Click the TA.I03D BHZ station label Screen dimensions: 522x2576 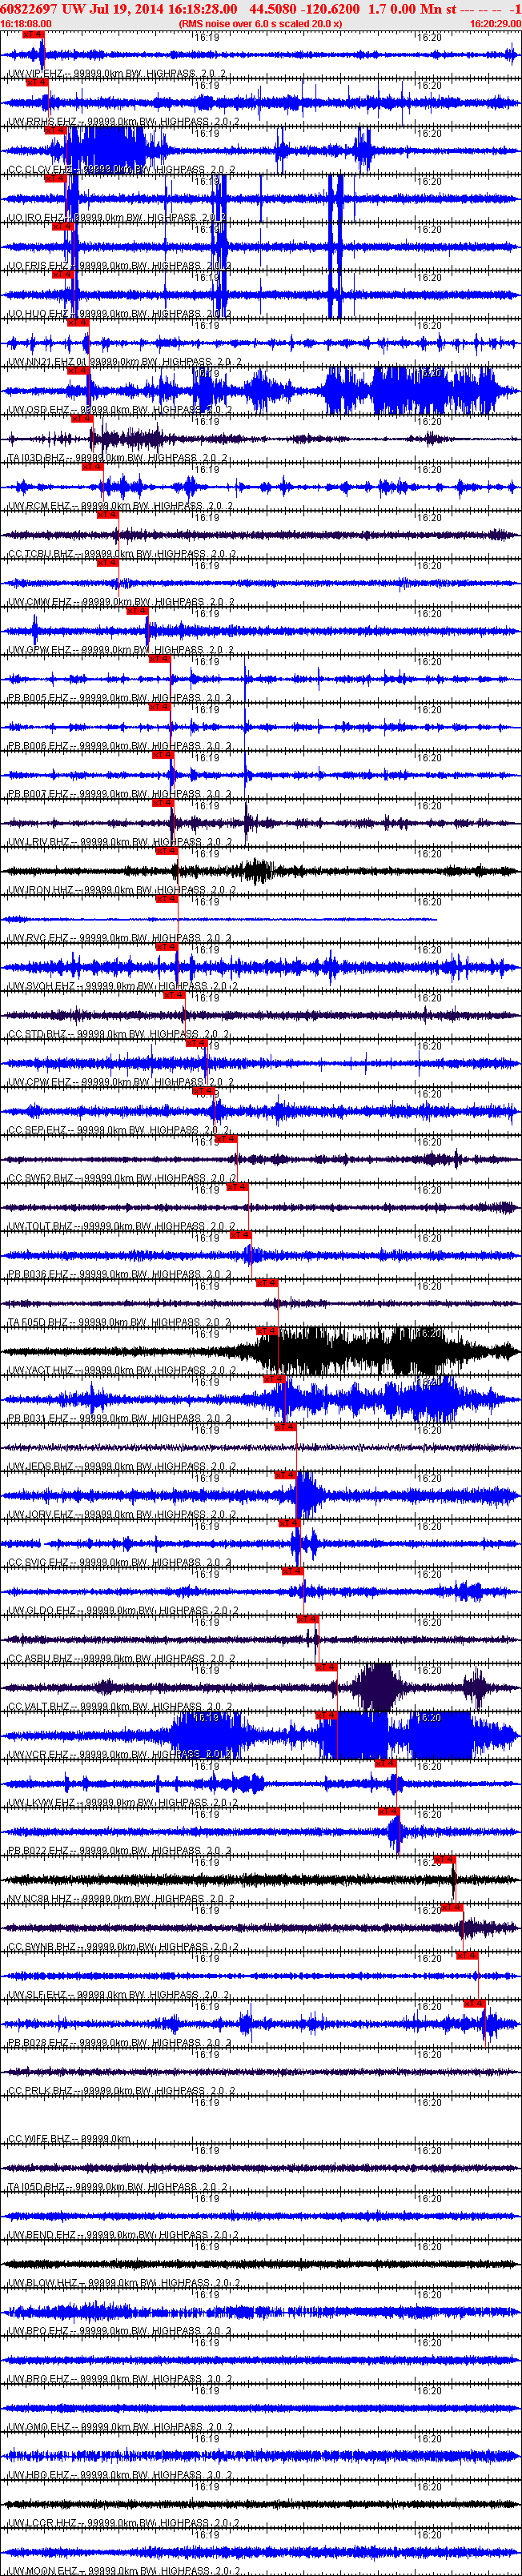(37, 458)
